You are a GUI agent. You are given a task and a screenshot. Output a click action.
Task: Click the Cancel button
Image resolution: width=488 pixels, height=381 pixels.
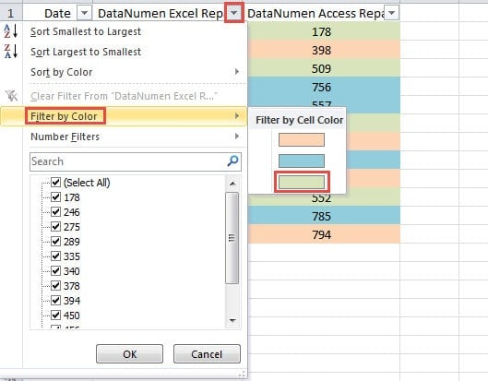coord(207,354)
